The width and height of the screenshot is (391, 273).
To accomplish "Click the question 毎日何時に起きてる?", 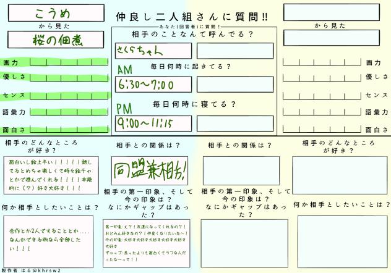I will click(x=191, y=67).
